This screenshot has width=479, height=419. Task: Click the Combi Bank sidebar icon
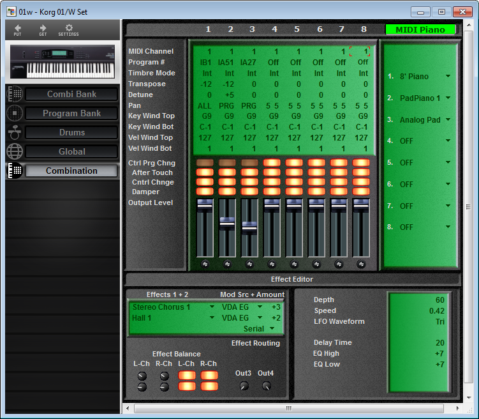pyautogui.click(x=15, y=94)
